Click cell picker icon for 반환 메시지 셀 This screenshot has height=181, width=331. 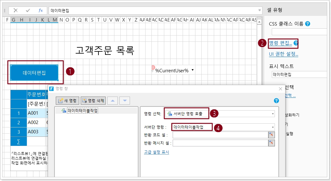click(272, 143)
